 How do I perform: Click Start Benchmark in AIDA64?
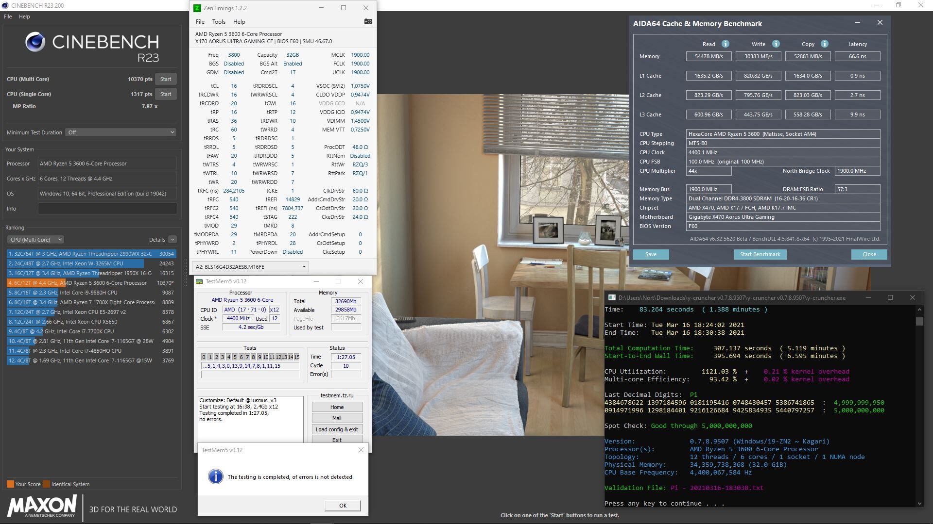[x=760, y=255]
